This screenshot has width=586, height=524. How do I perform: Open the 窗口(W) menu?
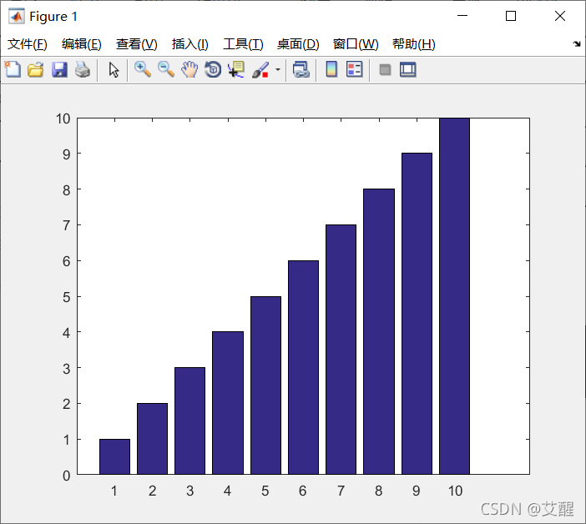pyautogui.click(x=356, y=44)
